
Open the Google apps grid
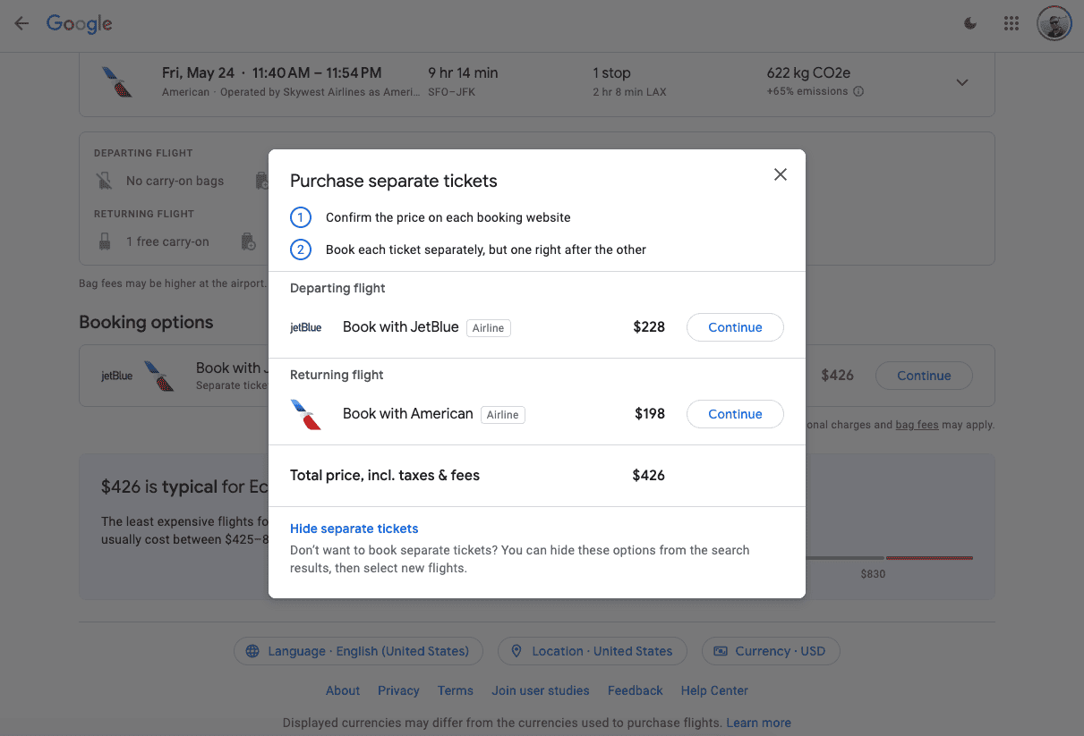click(1011, 24)
